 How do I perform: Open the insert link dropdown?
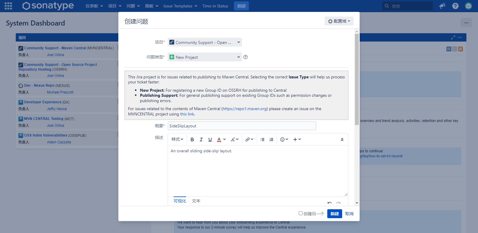(x=249, y=140)
